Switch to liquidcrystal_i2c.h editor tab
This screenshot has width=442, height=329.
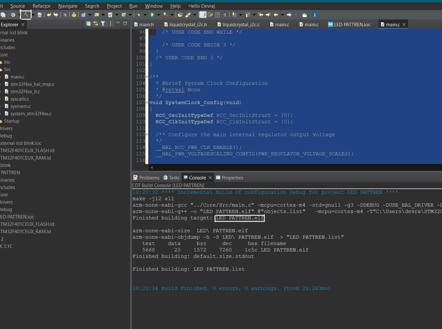(185, 25)
